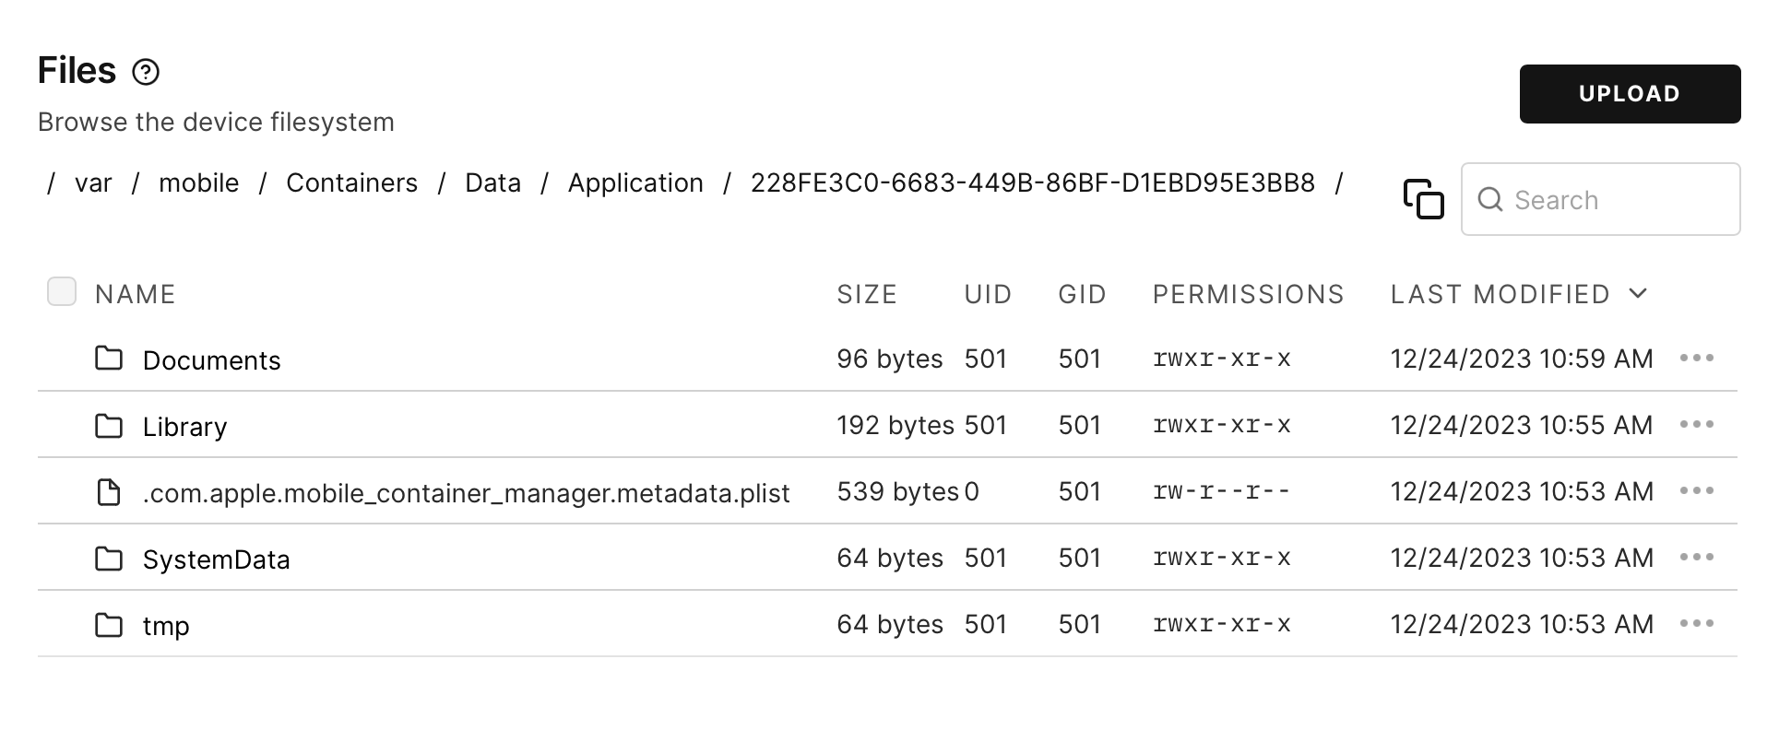Viewport: 1791px width, 730px height.
Task: Open more options for Documents folder
Action: click(x=1696, y=358)
